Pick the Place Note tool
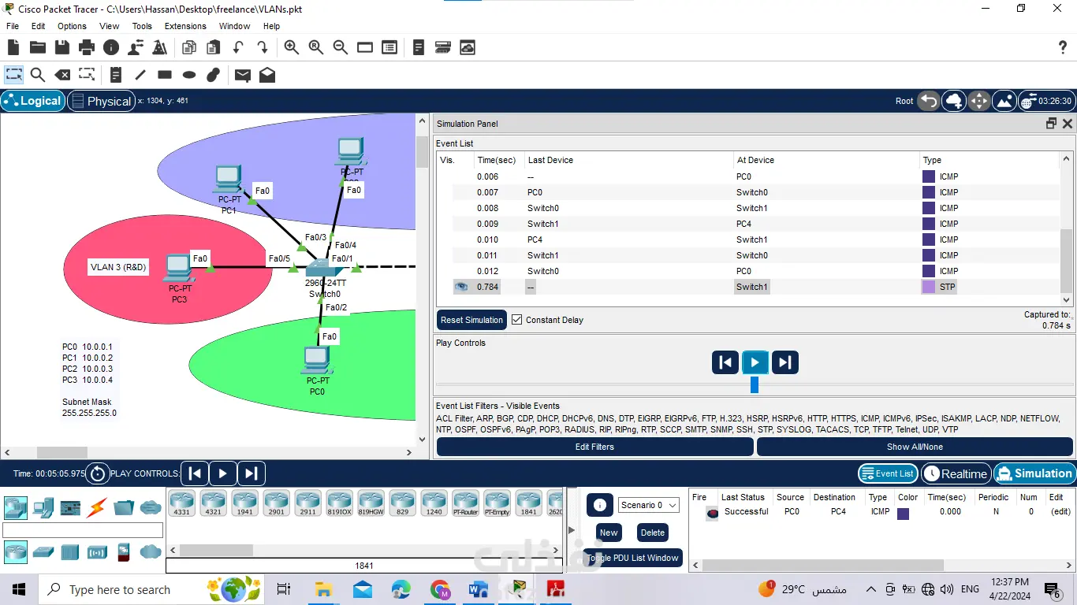The height and width of the screenshot is (605, 1077). 115,76
